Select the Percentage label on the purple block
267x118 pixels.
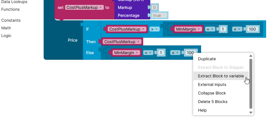click(x=128, y=15)
